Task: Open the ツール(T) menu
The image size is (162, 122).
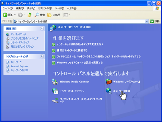Action: pos(60,8)
